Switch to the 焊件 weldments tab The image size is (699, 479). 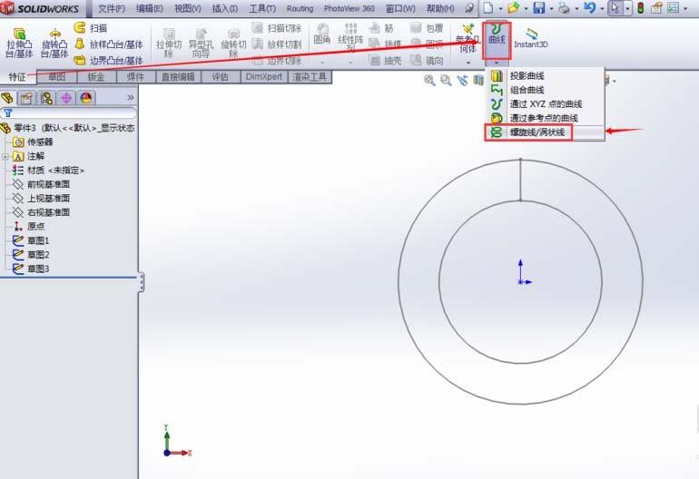pyautogui.click(x=135, y=76)
